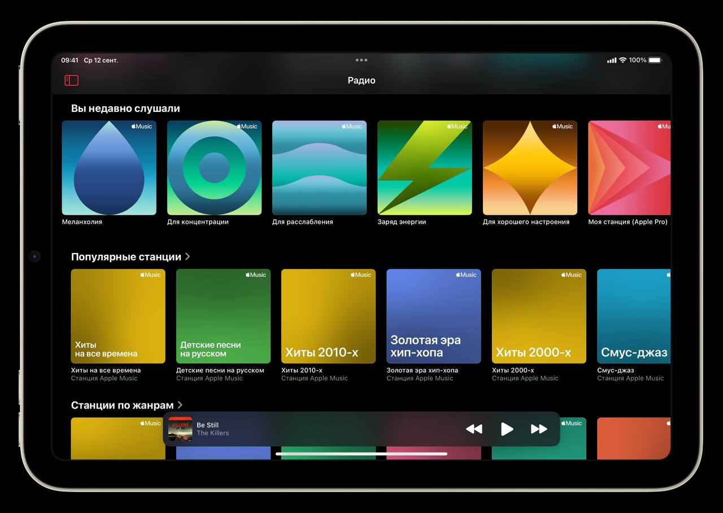This screenshot has height=513, width=723.
Task: Tap the 09:41 clock in status bar
Action: click(x=69, y=60)
